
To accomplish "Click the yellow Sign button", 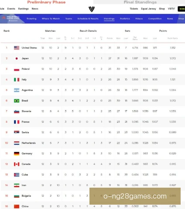I will (182, 9).
